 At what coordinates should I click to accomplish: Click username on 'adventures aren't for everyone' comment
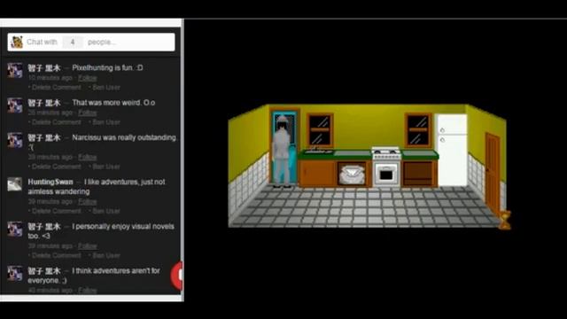point(44,271)
